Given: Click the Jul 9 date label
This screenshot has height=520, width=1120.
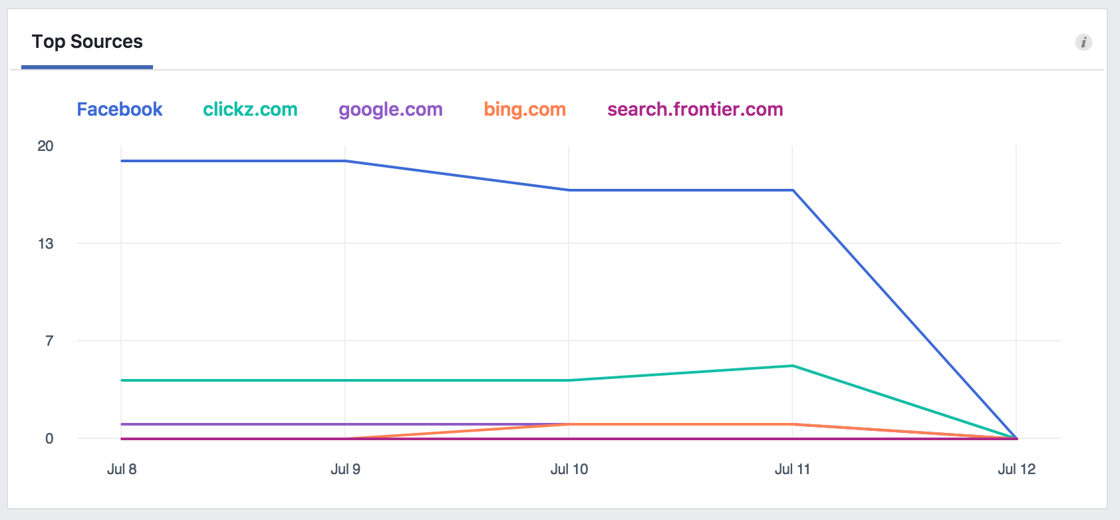Looking at the screenshot, I should 345,469.
